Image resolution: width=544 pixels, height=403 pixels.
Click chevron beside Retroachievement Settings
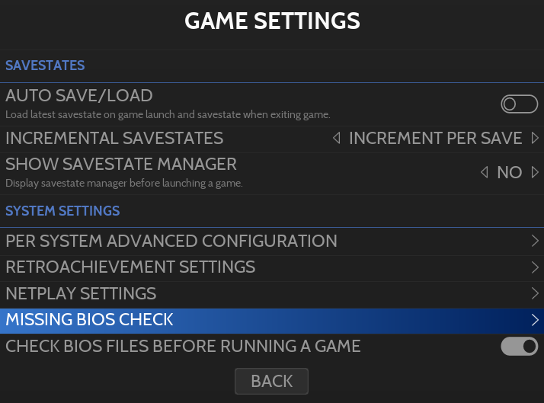pos(535,267)
